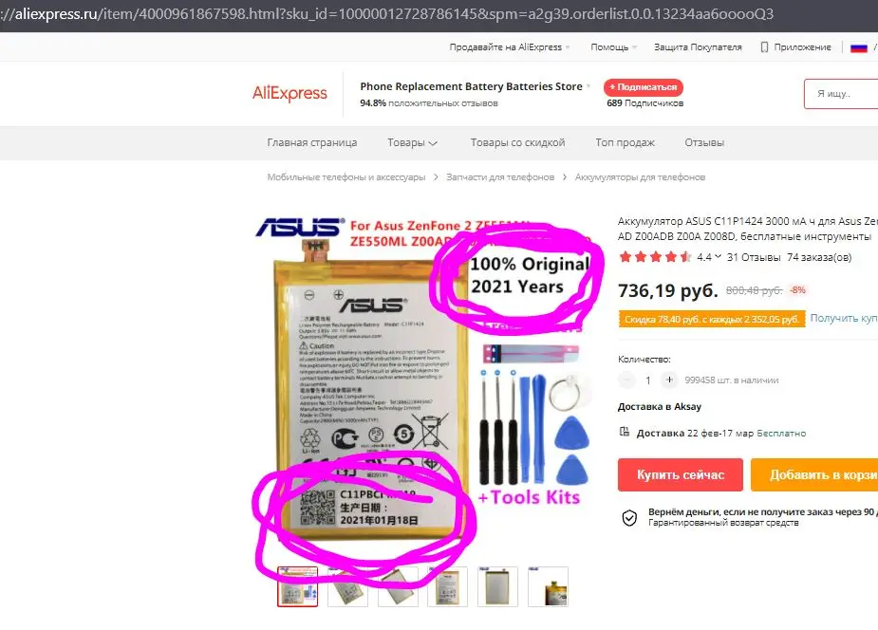The image size is (878, 630).
Task: Click the delivery package icon
Action: [625, 432]
